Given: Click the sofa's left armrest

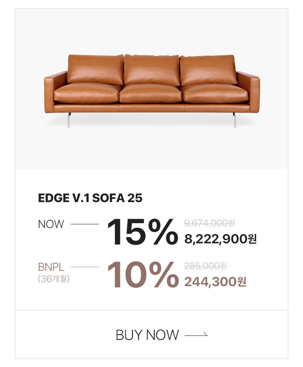Looking at the screenshot, I should (55, 88).
